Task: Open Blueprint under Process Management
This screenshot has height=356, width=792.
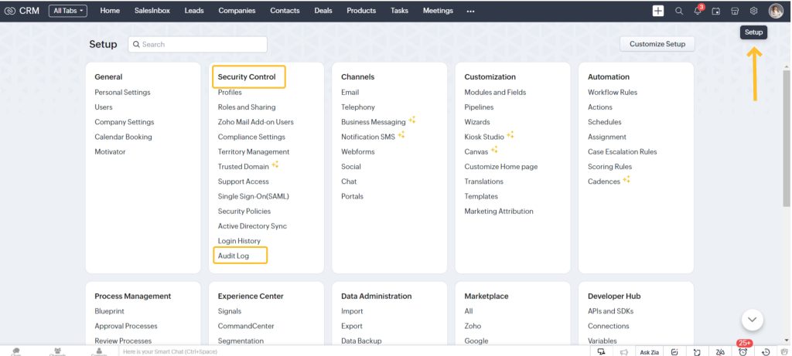Action: (109, 311)
